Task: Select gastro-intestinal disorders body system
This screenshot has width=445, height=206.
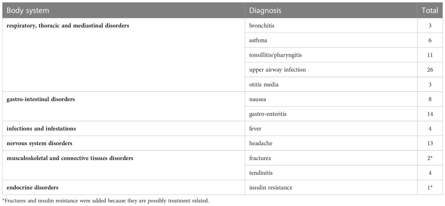Action: point(41,99)
